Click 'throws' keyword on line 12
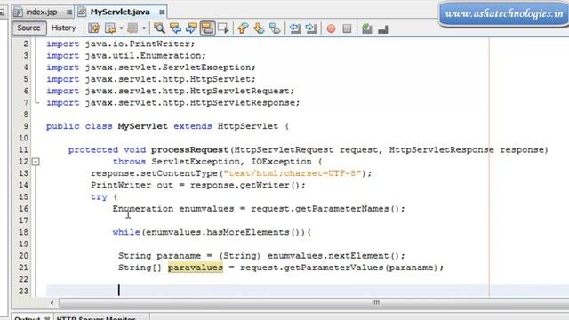Screen dimensions: 569x320 click(129, 162)
